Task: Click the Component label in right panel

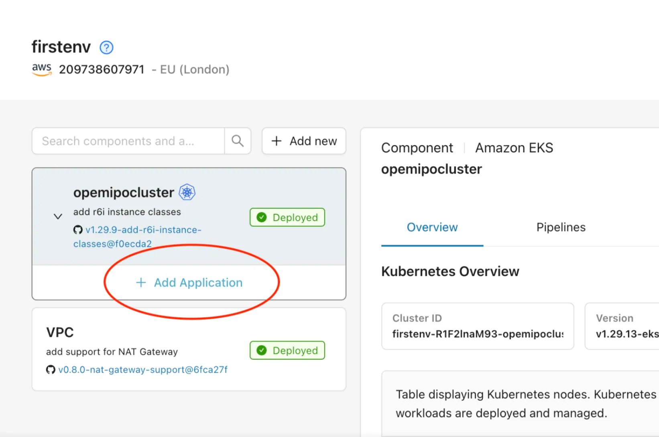Action: pos(417,148)
